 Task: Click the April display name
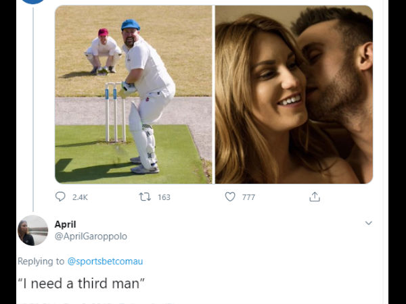click(65, 224)
